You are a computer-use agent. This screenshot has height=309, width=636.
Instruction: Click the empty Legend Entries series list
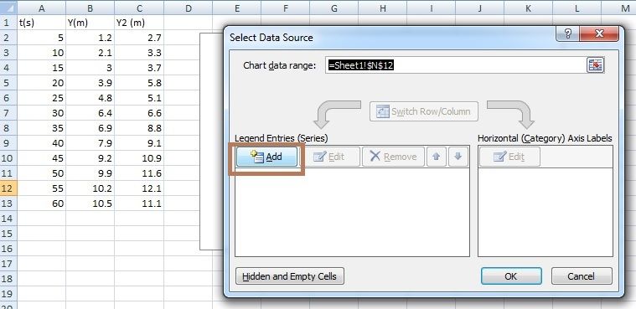pos(352,212)
